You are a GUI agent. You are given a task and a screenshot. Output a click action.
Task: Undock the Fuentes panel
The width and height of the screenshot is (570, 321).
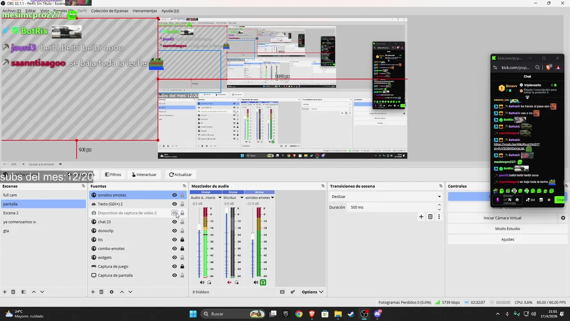pos(184,186)
